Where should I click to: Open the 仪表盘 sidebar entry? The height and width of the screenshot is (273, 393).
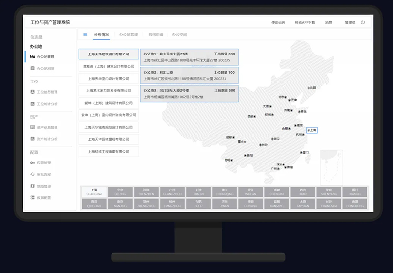pos(36,37)
